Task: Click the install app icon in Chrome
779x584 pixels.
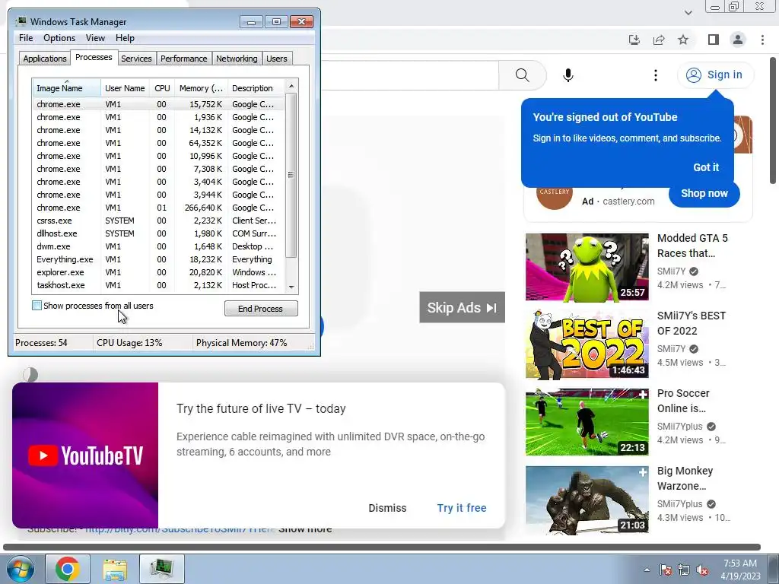Action: [634, 40]
